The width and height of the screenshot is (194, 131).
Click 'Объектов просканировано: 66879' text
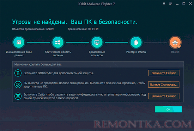pos(33,29)
